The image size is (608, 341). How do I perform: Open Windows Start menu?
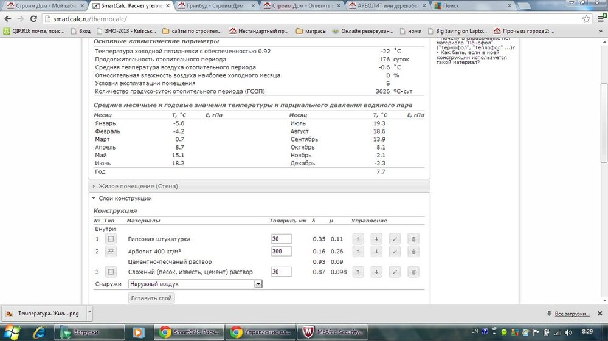coord(11,332)
